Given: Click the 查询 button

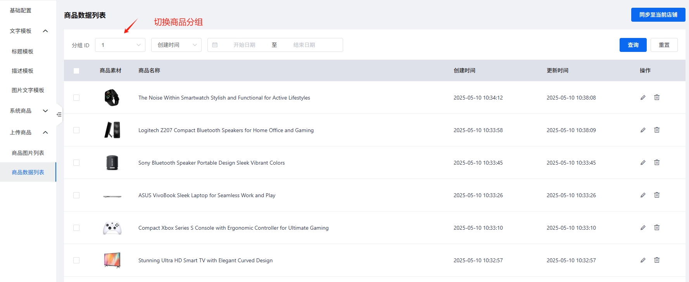Looking at the screenshot, I should [x=633, y=45].
